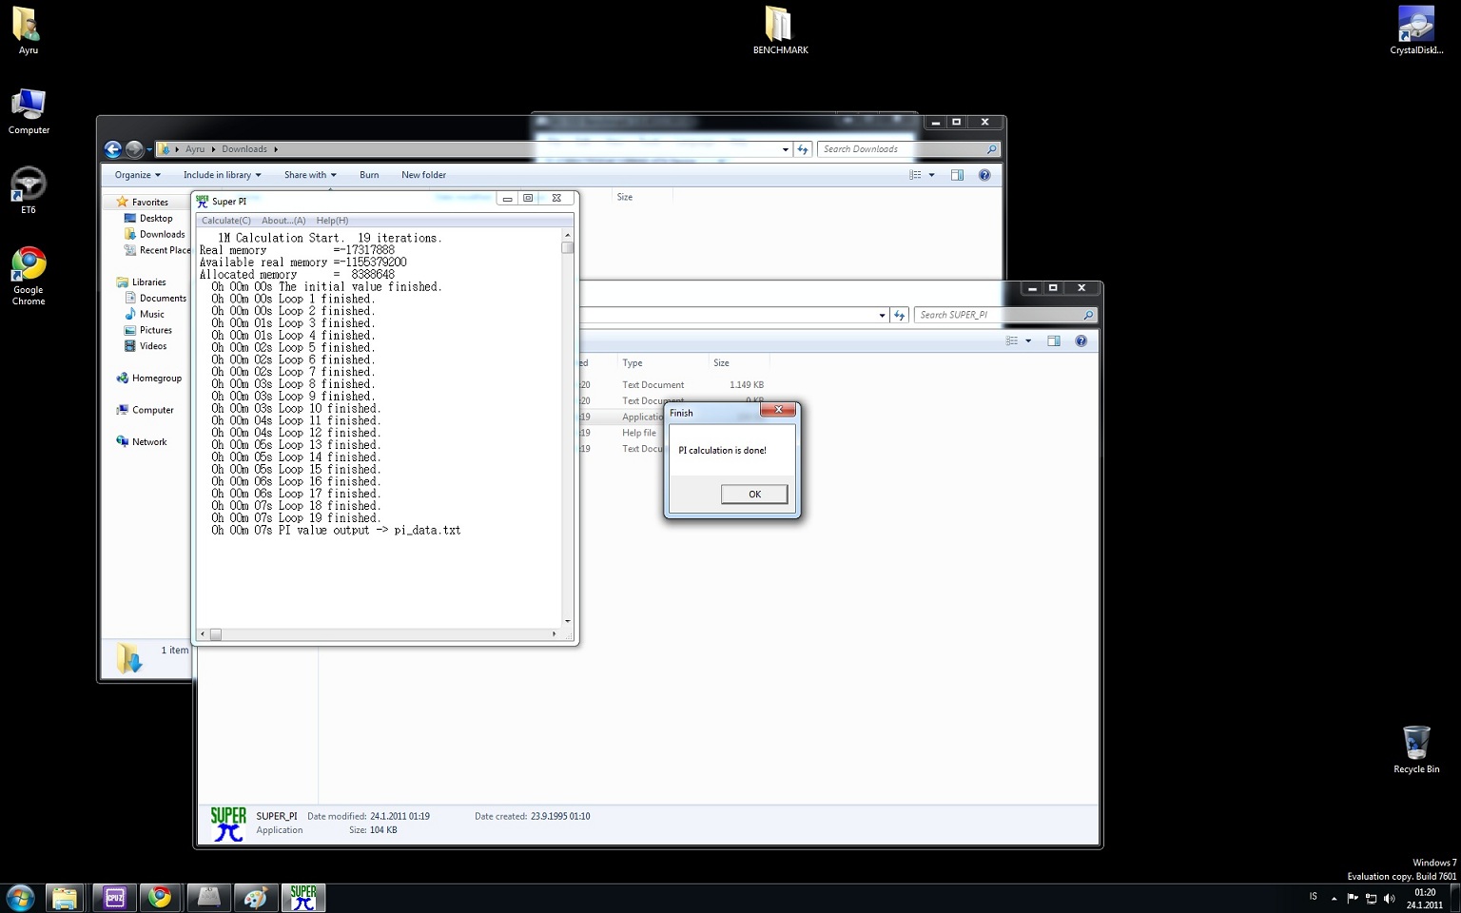Open the help icon in SUPER_PI explorer window
Image resolution: width=1461 pixels, height=913 pixels.
click(1081, 340)
